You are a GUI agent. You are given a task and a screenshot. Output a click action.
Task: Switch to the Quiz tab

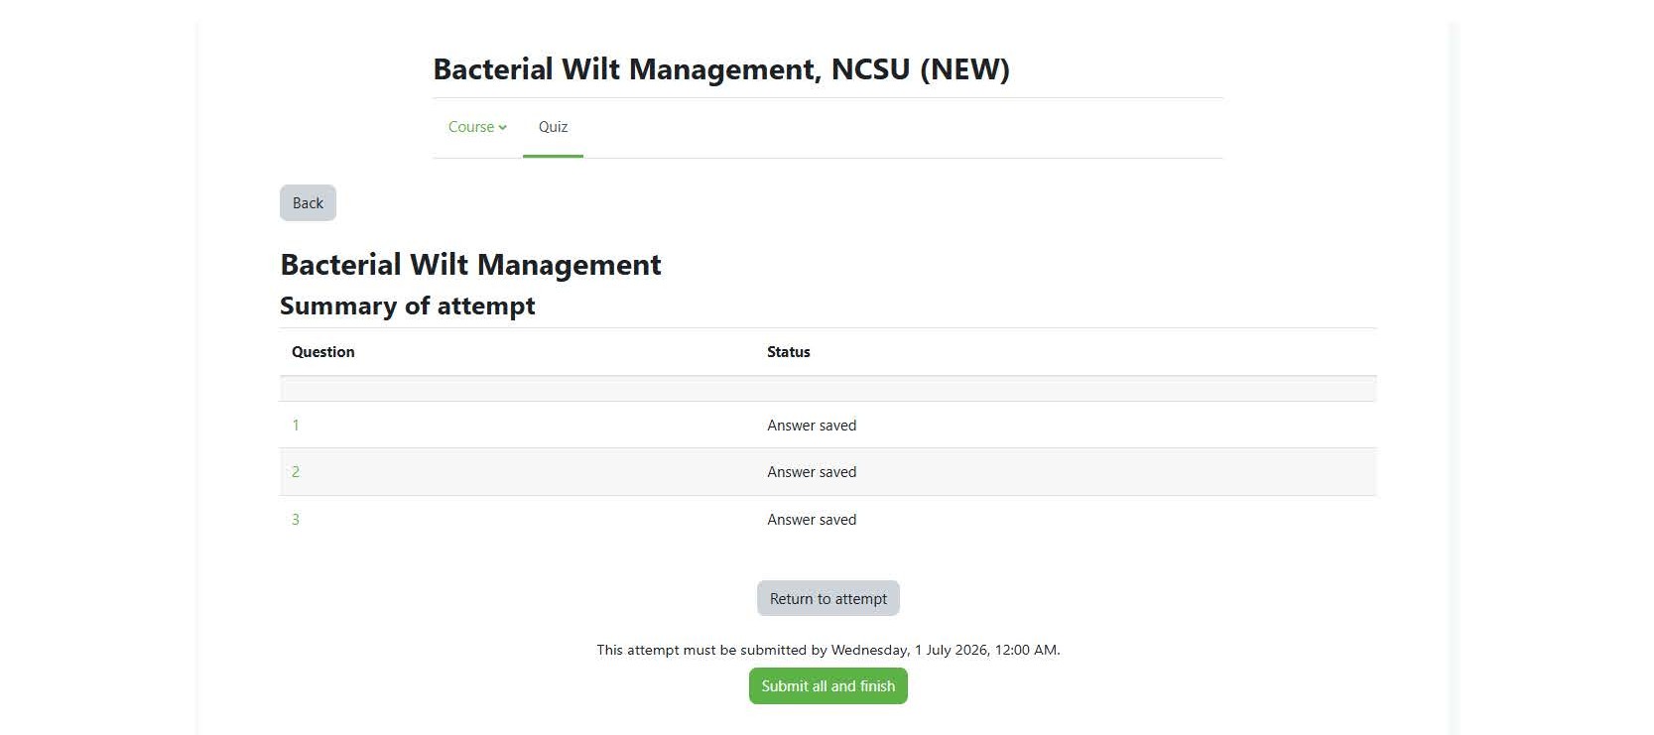(x=553, y=127)
